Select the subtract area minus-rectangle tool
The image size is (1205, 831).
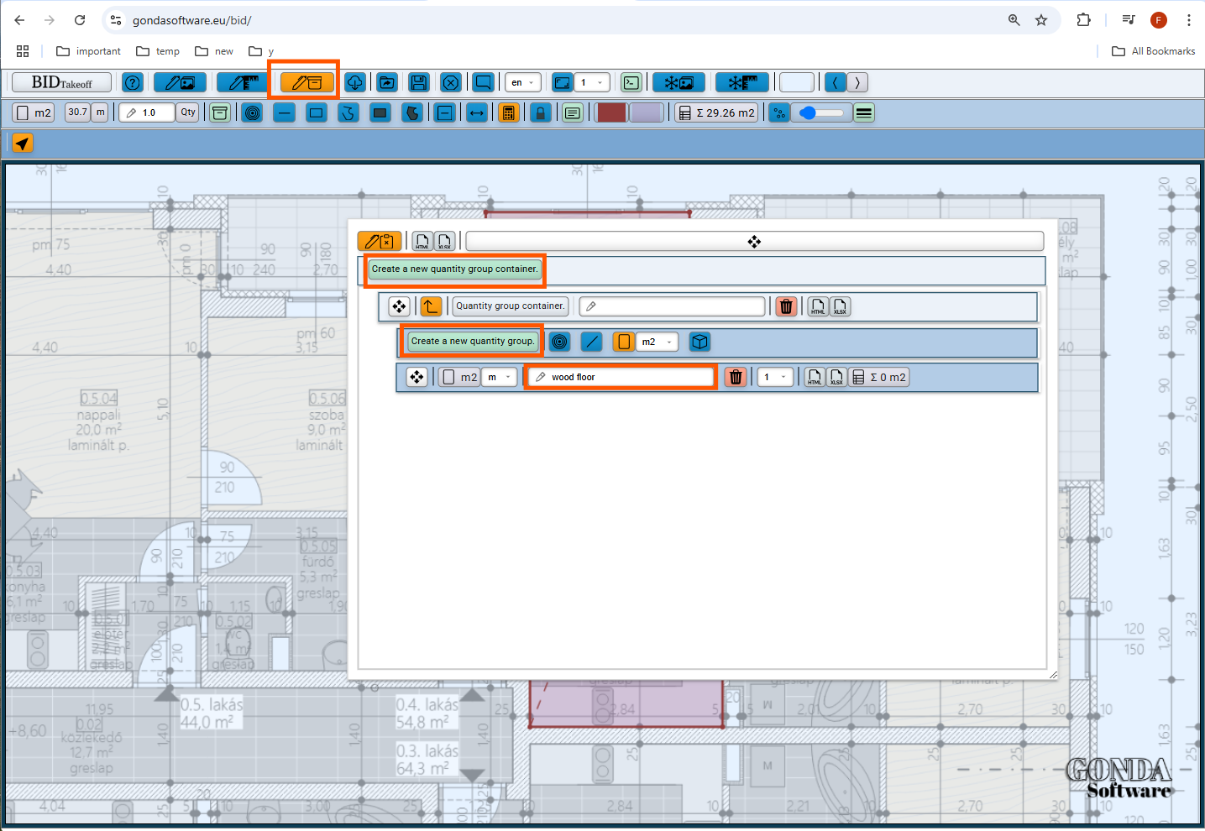point(445,112)
